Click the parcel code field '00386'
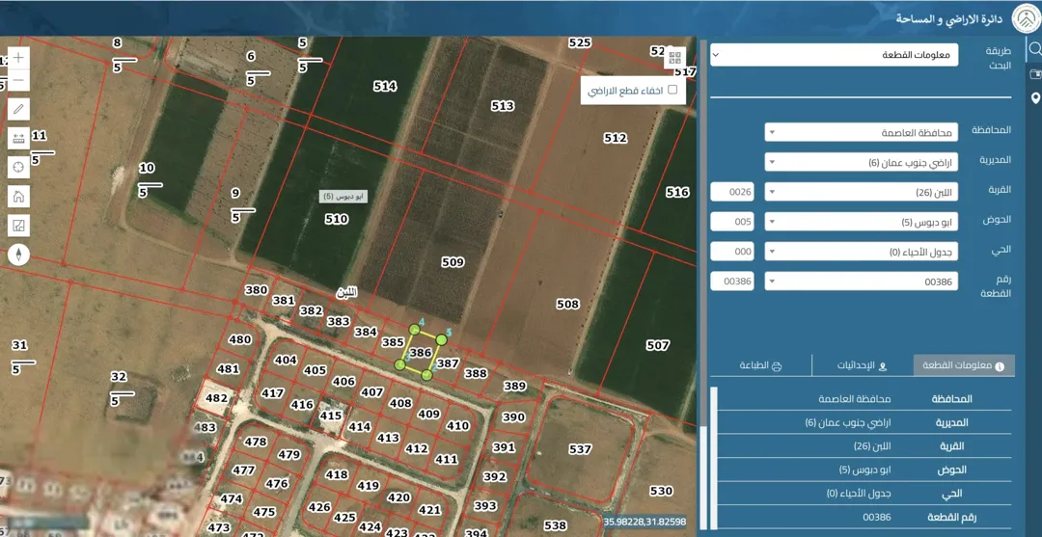The height and width of the screenshot is (537, 1042). (x=732, y=282)
